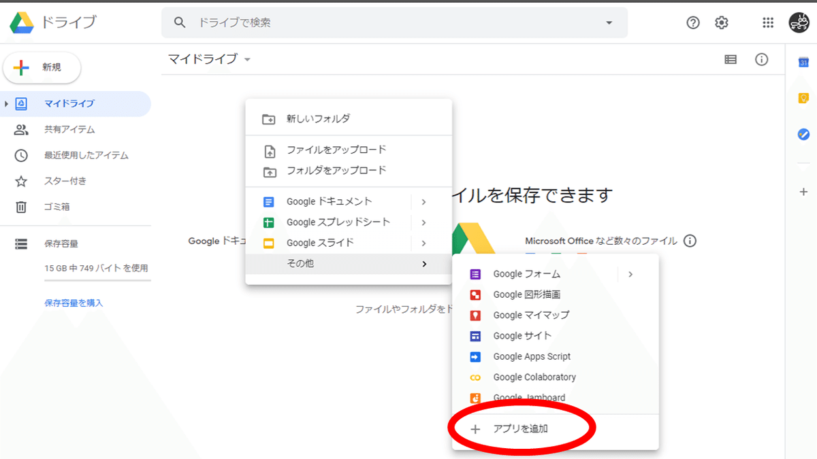Click the search magnifier icon
This screenshot has height=459, width=817.
(x=180, y=22)
